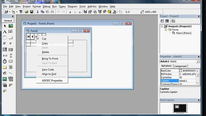
Task: Choose ADODC Properties from context menu
Action: (52, 81)
